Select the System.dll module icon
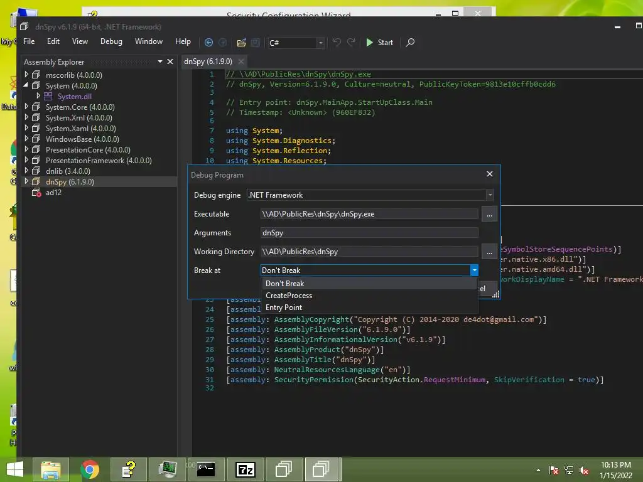The width and height of the screenshot is (643, 482). click(48, 96)
